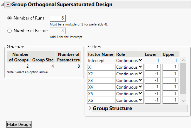Screen dimensions: 191x128
Task: Click the Upper value field for X2
Action: [x=170, y=74]
